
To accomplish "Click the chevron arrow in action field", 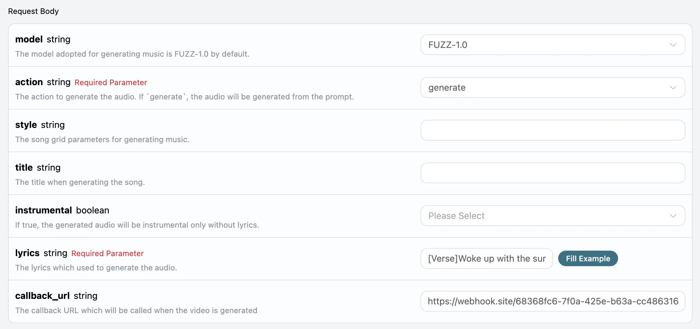I will (x=673, y=87).
